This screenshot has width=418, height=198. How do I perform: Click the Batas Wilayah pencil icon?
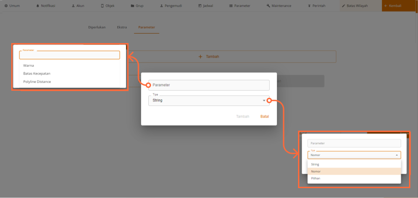pos(344,6)
